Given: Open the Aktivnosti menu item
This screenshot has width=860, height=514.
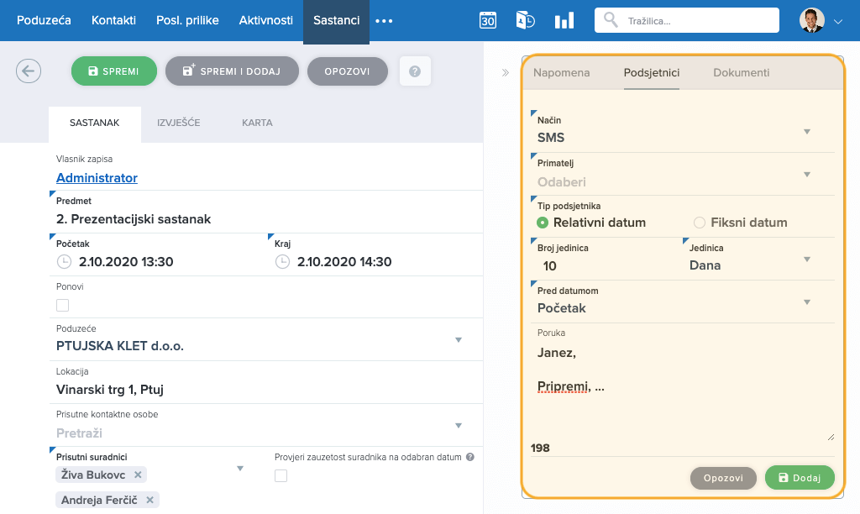Looking at the screenshot, I should click(x=266, y=20).
